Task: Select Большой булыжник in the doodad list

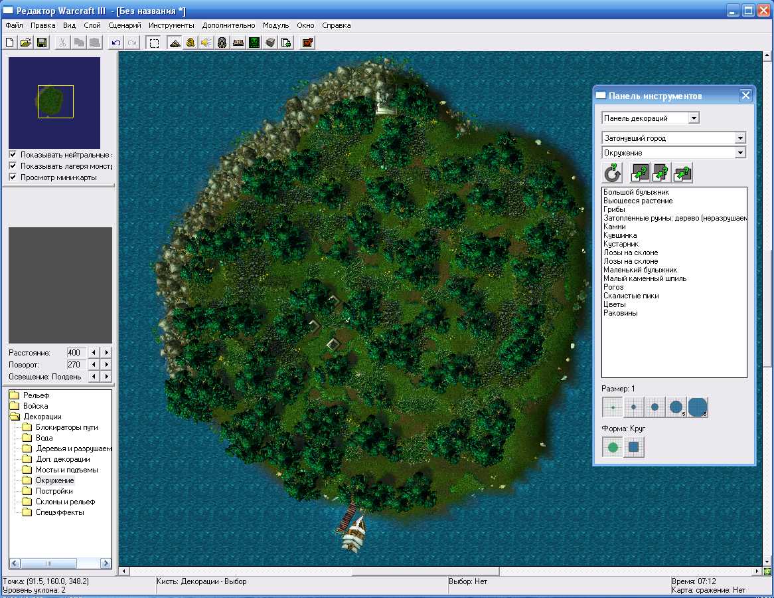Action: click(x=637, y=192)
